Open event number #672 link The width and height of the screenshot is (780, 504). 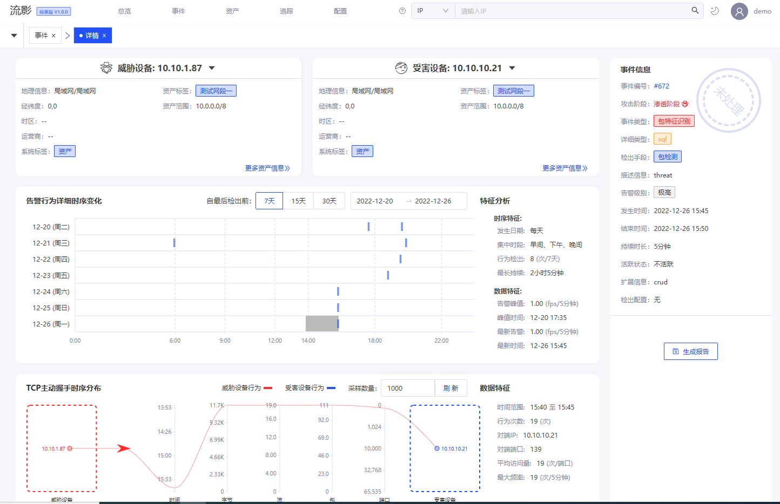(662, 86)
